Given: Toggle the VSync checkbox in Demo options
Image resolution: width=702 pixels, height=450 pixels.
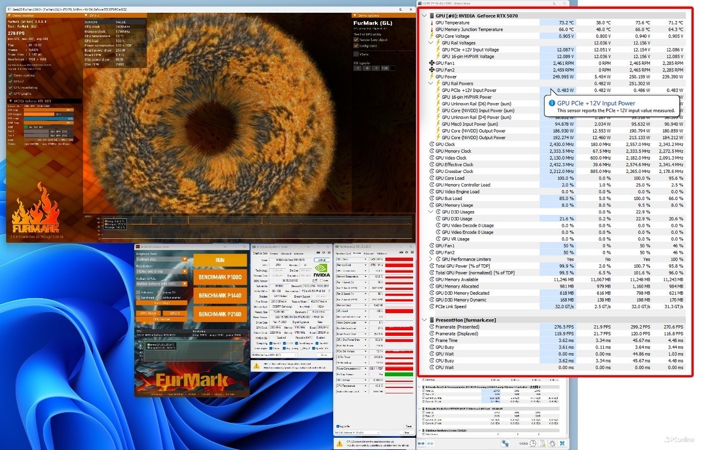Looking at the screenshot, I should tap(356, 54).
